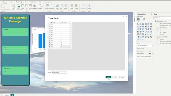The height and width of the screenshot is (96, 171).
Task: Check the PAX. LOAD FACTOR field
Action: point(157,23)
